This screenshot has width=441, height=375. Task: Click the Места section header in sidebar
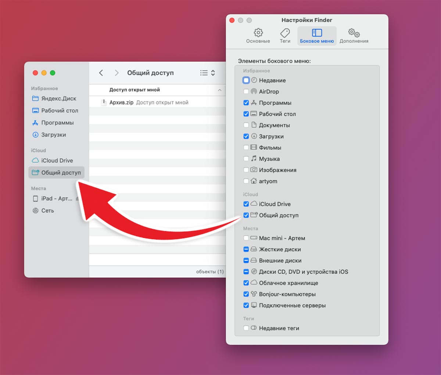coord(39,188)
